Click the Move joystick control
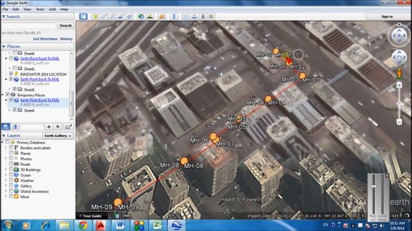412x231 pixels. click(x=399, y=57)
